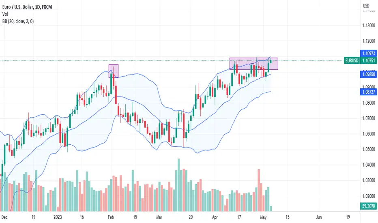Click the dotted green current price line

coord(172,60)
